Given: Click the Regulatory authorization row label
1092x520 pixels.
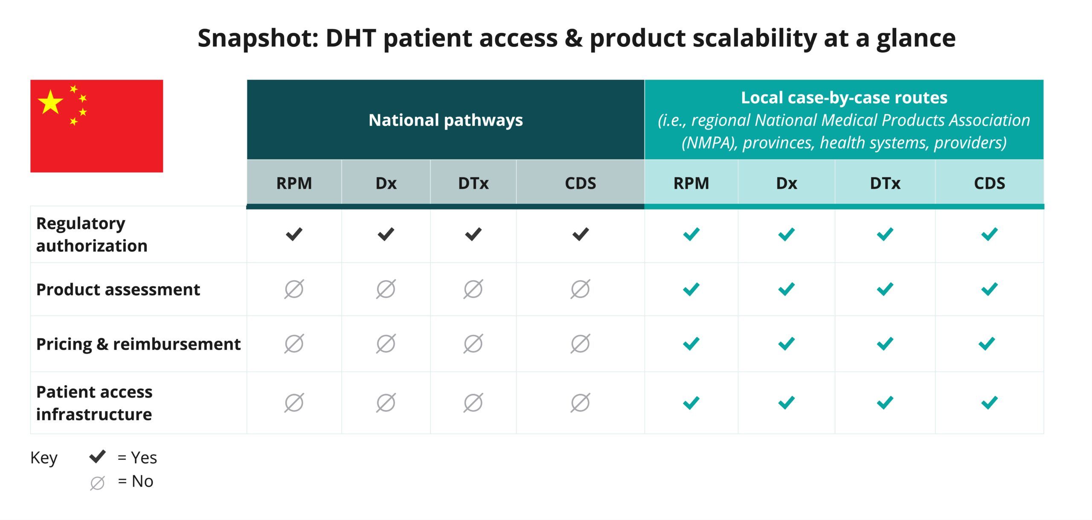Looking at the screenshot, I should (92, 235).
